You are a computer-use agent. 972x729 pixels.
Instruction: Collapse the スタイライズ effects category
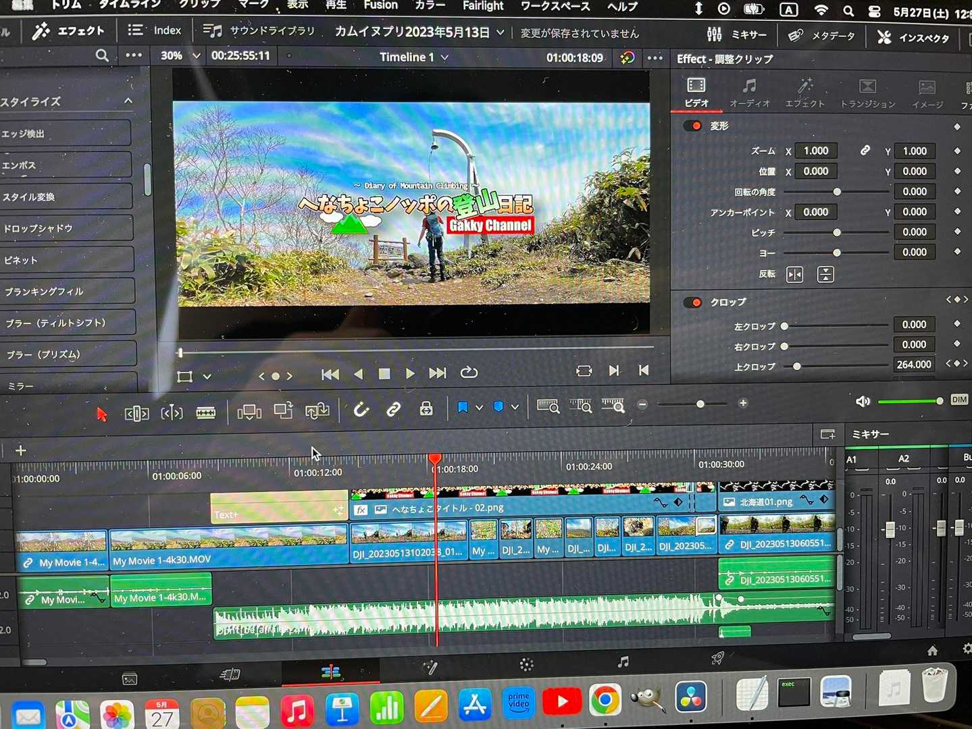[128, 101]
